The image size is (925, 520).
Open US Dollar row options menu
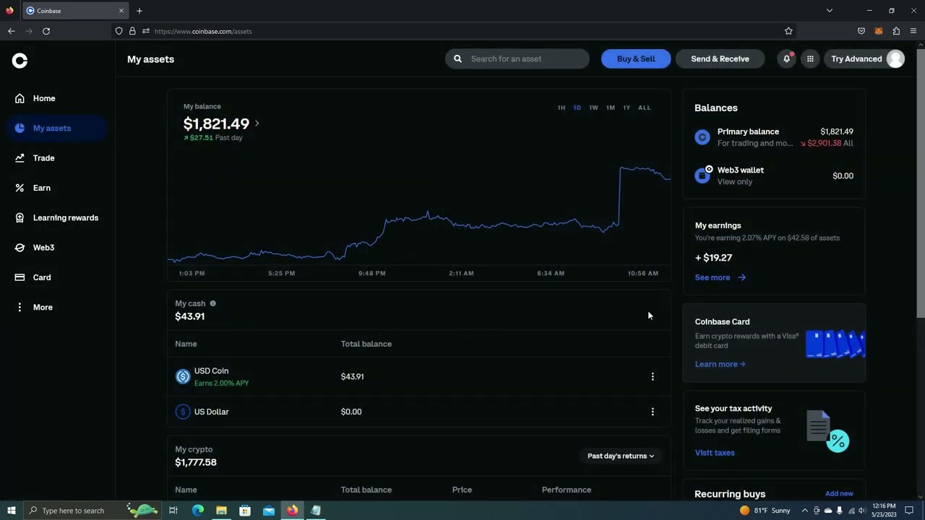[x=653, y=412]
